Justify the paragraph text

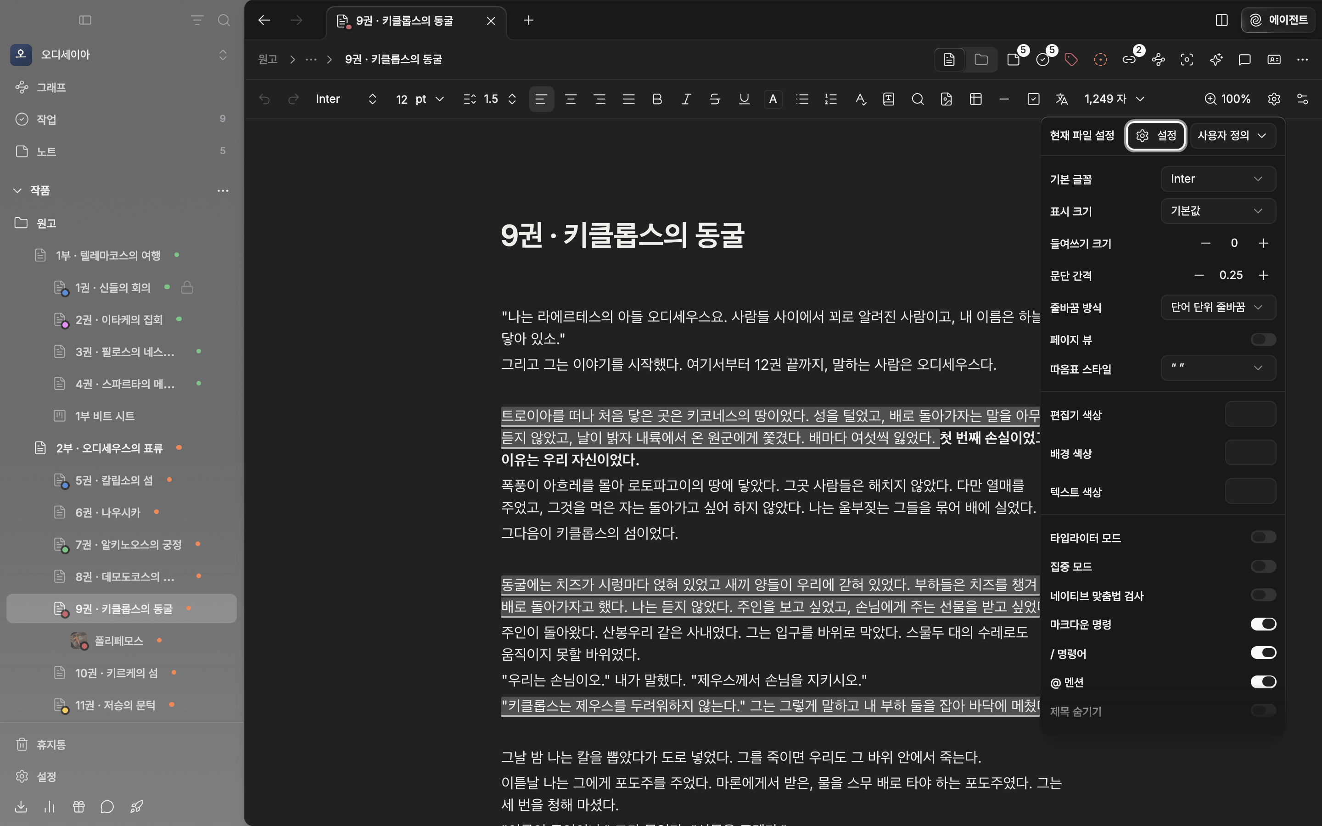point(628,99)
